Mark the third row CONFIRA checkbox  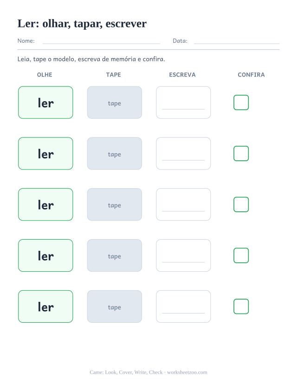pos(241,204)
